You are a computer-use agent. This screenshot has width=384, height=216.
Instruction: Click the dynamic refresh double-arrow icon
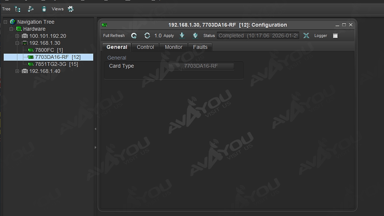tap(147, 36)
